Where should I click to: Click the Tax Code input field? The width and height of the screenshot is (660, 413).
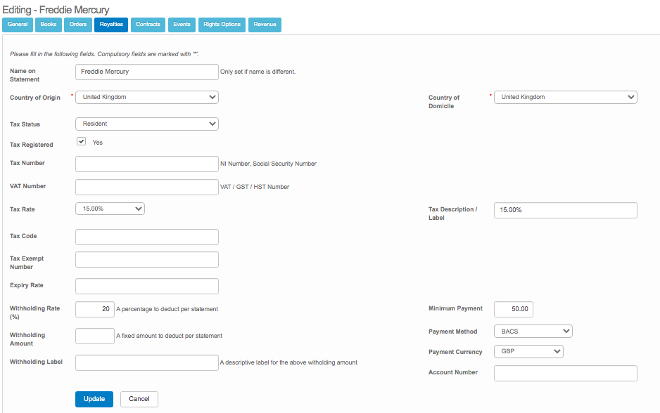point(147,237)
